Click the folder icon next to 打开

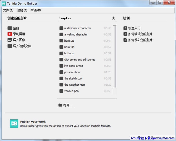(x=60, y=105)
